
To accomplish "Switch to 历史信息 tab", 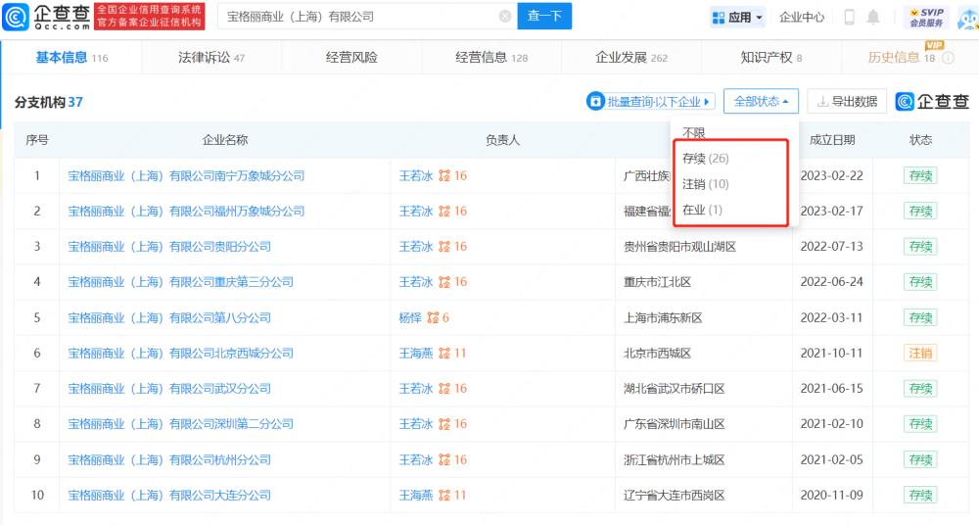I will 901,58.
